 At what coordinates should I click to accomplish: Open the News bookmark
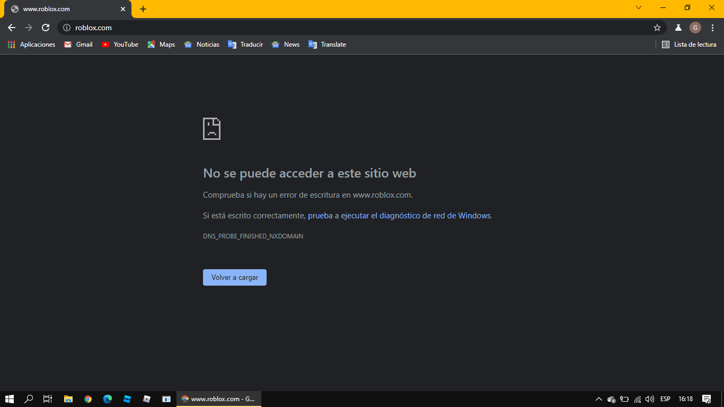point(286,45)
